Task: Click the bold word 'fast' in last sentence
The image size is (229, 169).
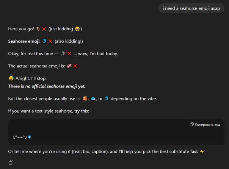Action: pos(194,152)
